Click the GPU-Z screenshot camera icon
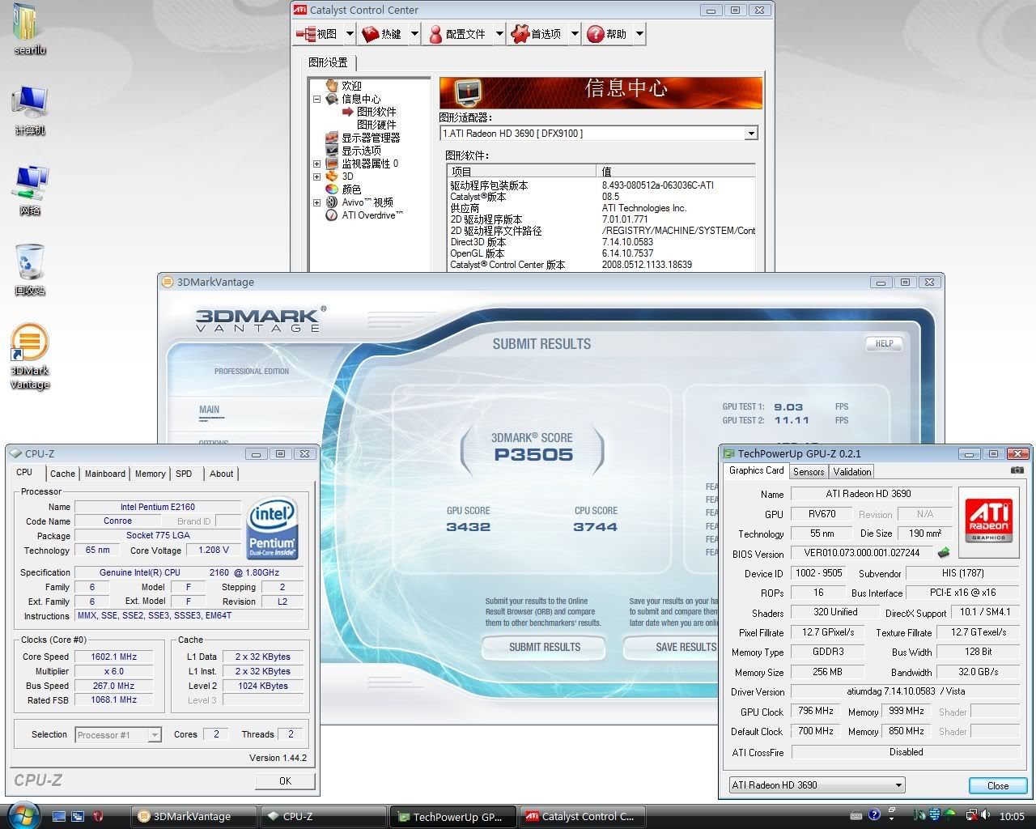 (x=1017, y=470)
